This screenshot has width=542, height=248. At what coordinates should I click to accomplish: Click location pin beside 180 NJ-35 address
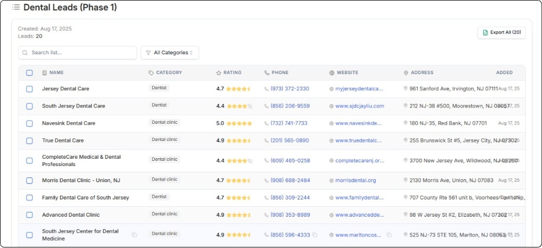pyautogui.click(x=405, y=123)
